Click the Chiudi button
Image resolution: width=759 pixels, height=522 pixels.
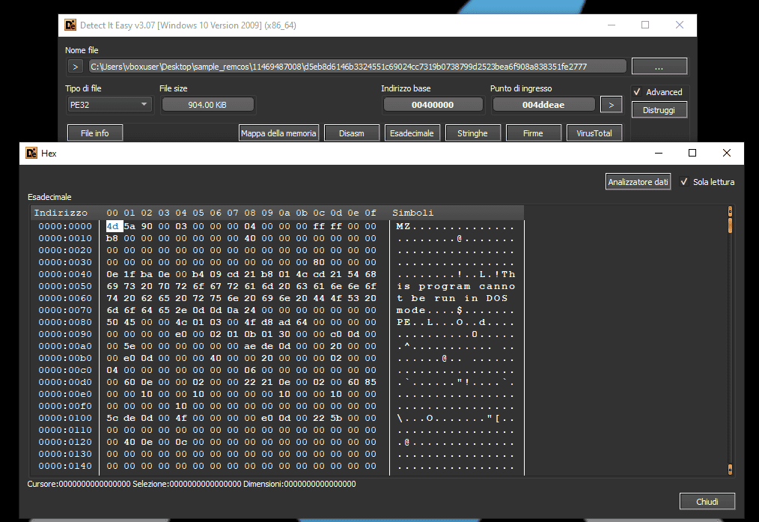pyautogui.click(x=707, y=501)
